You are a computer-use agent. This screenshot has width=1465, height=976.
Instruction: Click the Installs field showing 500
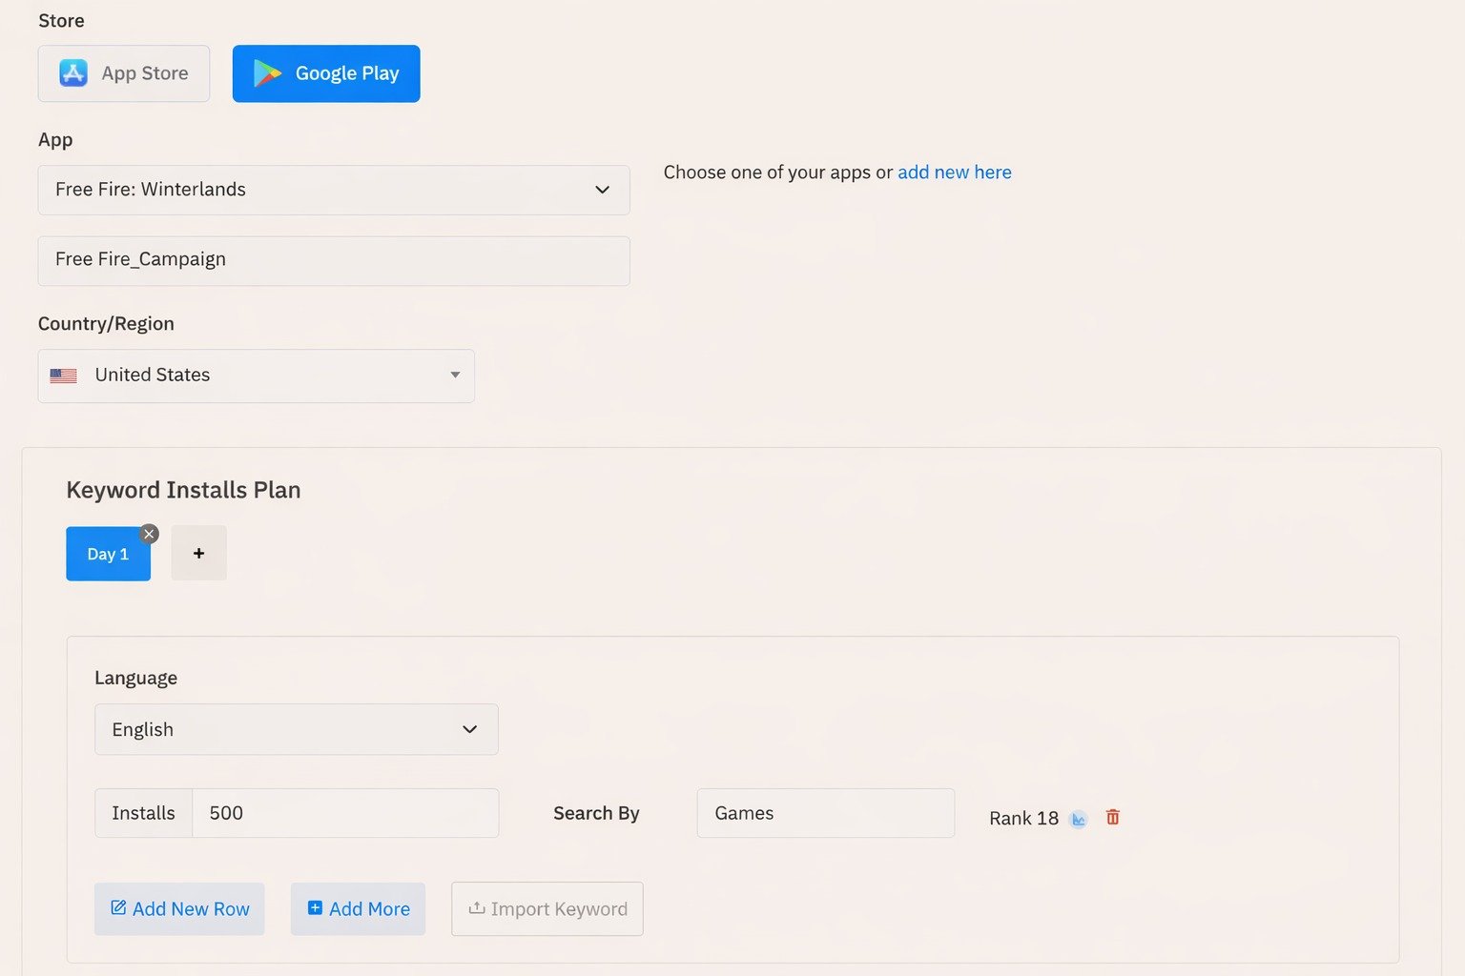tap(344, 813)
